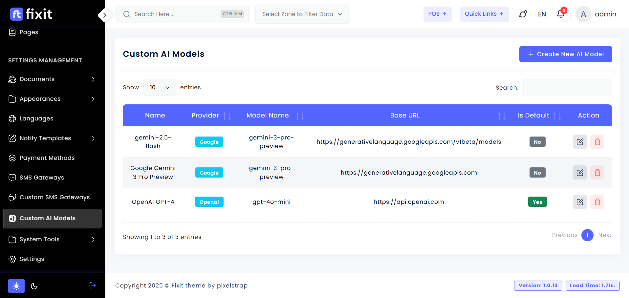Switch language via the EN selector

pos(542,14)
